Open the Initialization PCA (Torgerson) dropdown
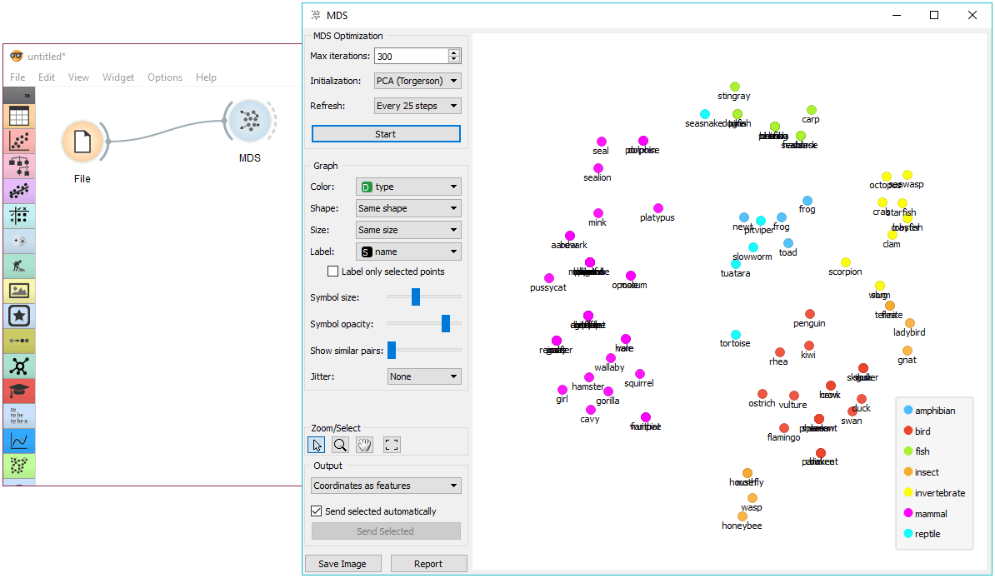 (417, 81)
